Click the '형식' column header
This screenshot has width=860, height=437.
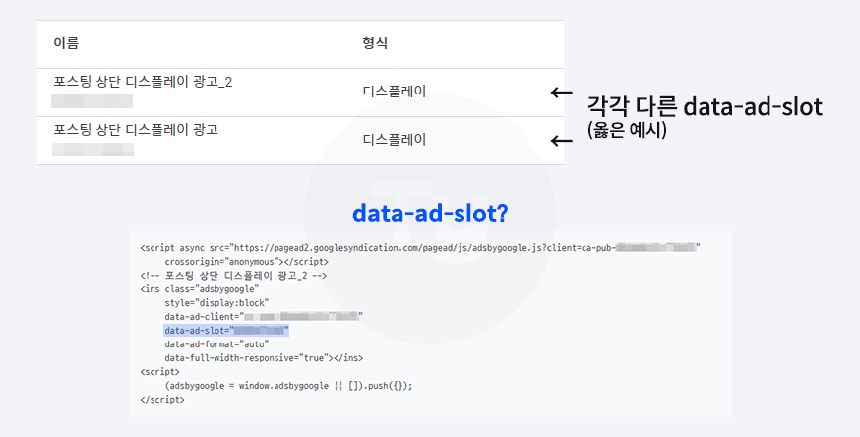pos(375,43)
